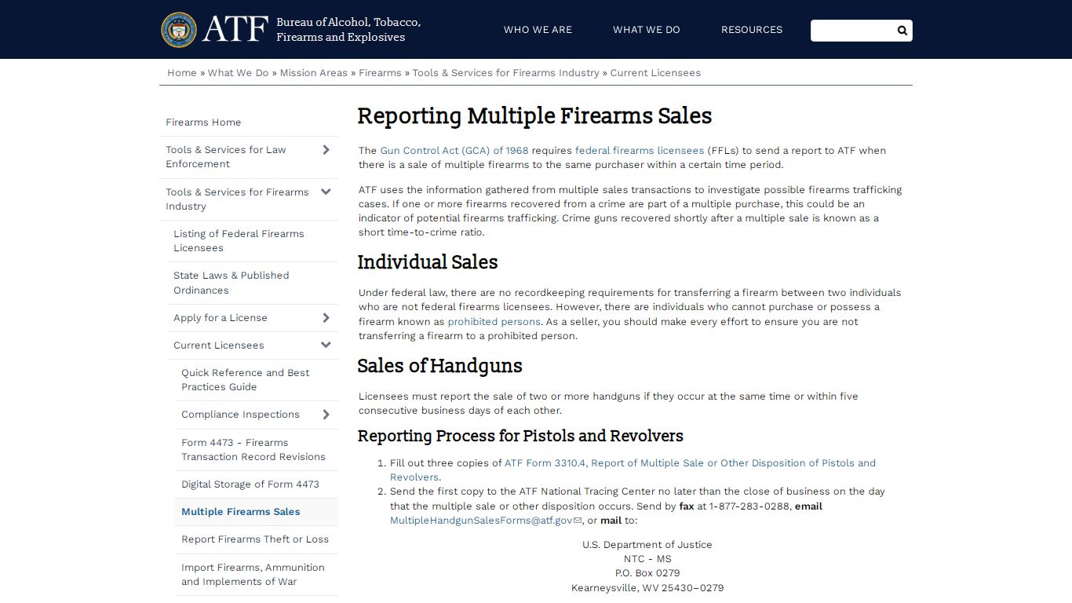Open Apply for a License sidebar link
Screen dimensions: 1072x603
[x=221, y=318]
